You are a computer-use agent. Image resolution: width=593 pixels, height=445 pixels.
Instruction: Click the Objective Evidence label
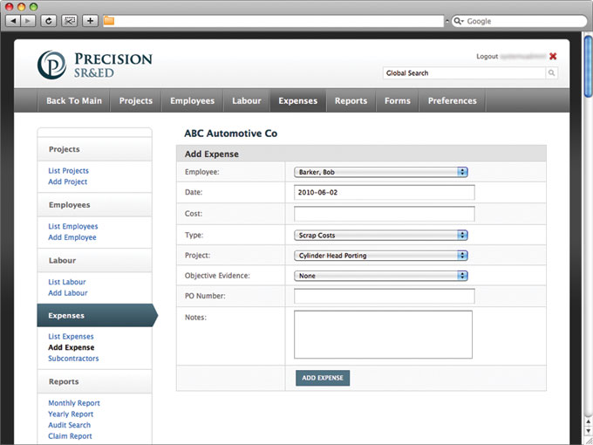[x=217, y=276]
